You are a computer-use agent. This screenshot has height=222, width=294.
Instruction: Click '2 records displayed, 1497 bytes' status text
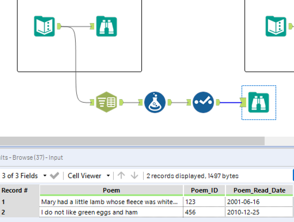[x=192, y=176]
